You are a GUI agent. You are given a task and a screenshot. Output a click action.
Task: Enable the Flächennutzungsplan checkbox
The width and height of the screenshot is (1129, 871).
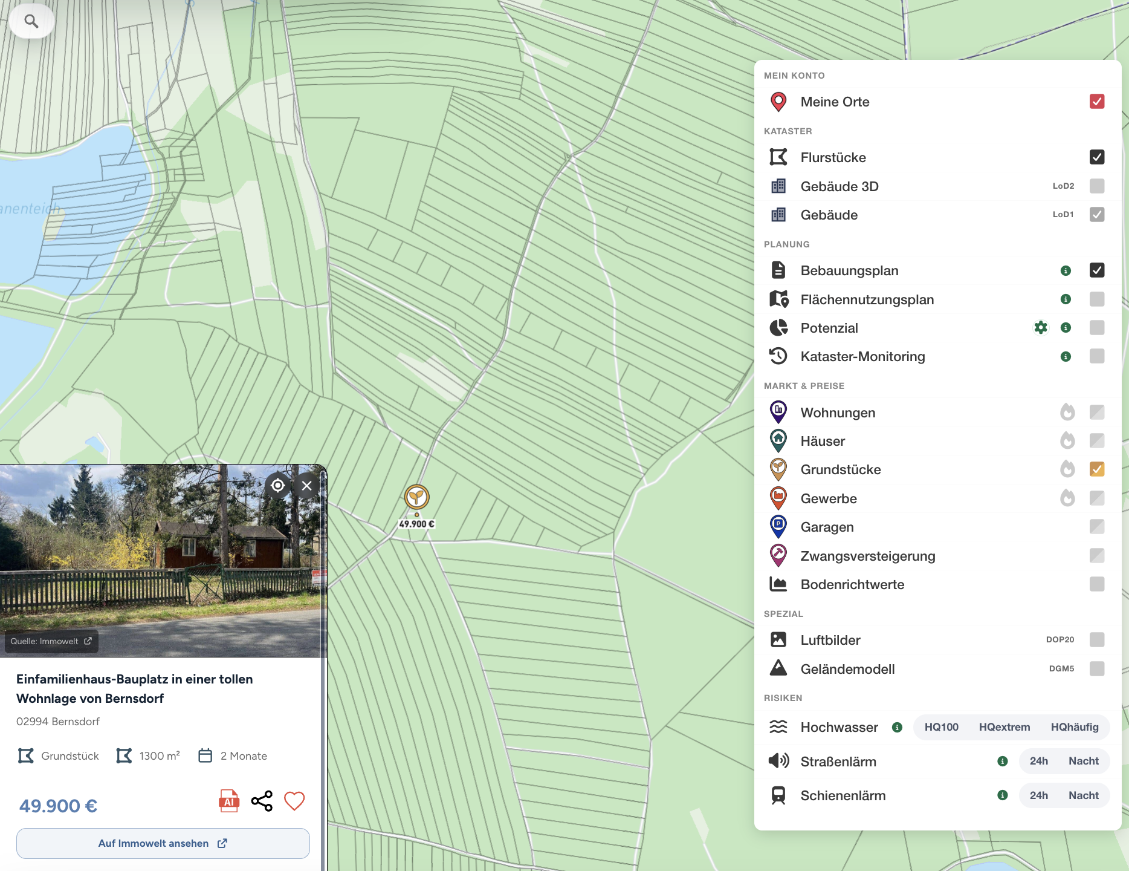point(1097,299)
